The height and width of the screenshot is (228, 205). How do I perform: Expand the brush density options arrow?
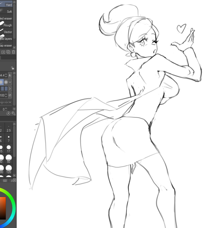pos(10,89)
